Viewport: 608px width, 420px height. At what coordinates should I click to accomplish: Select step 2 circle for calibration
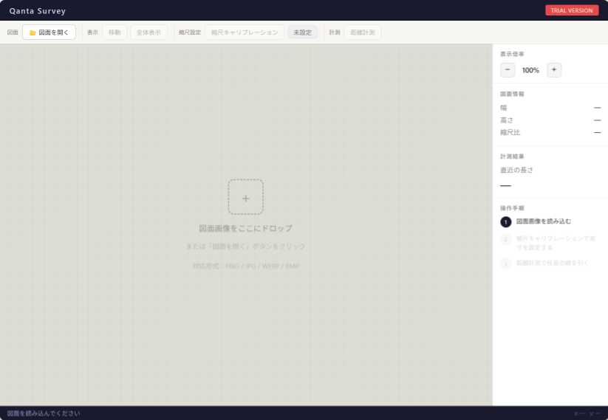tap(506, 239)
